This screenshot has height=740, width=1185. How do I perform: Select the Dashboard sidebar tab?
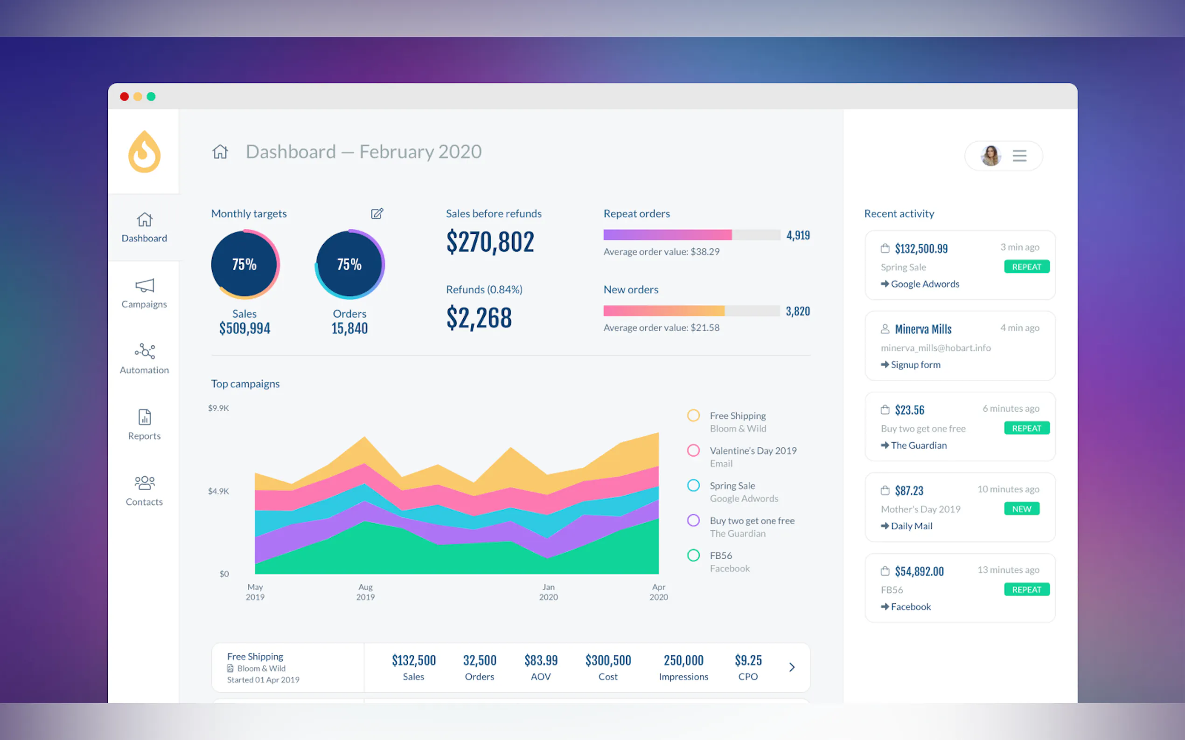pyautogui.click(x=144, y=227)
